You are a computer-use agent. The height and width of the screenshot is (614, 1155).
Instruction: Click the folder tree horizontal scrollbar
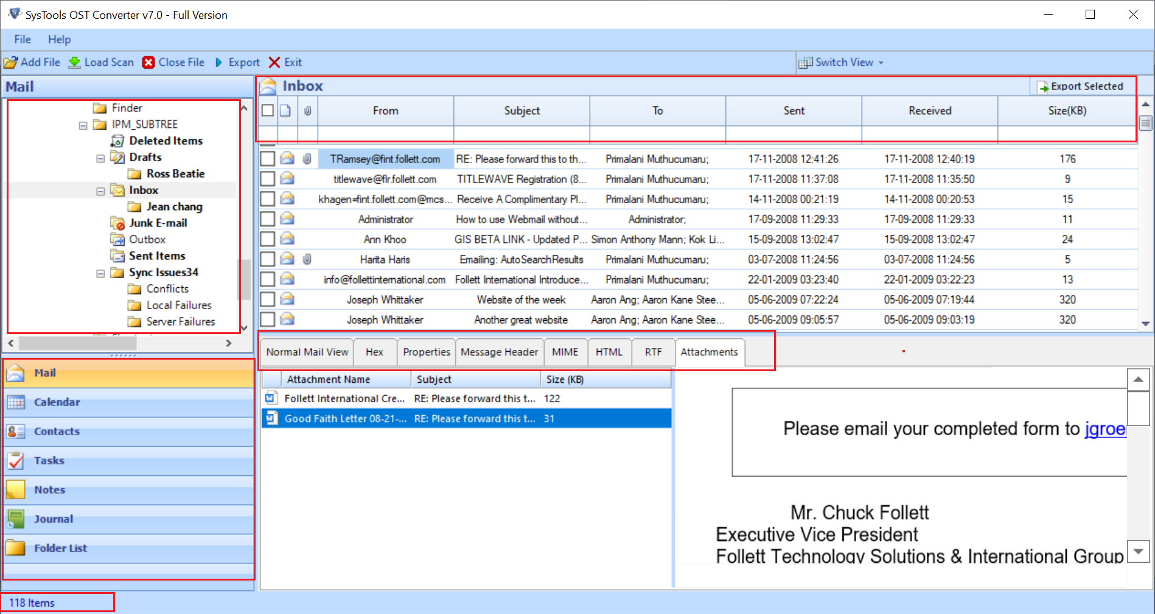(x=77, y=343)
